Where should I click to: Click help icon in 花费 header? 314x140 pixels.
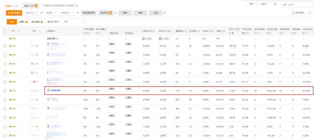[x=222, y=31]
